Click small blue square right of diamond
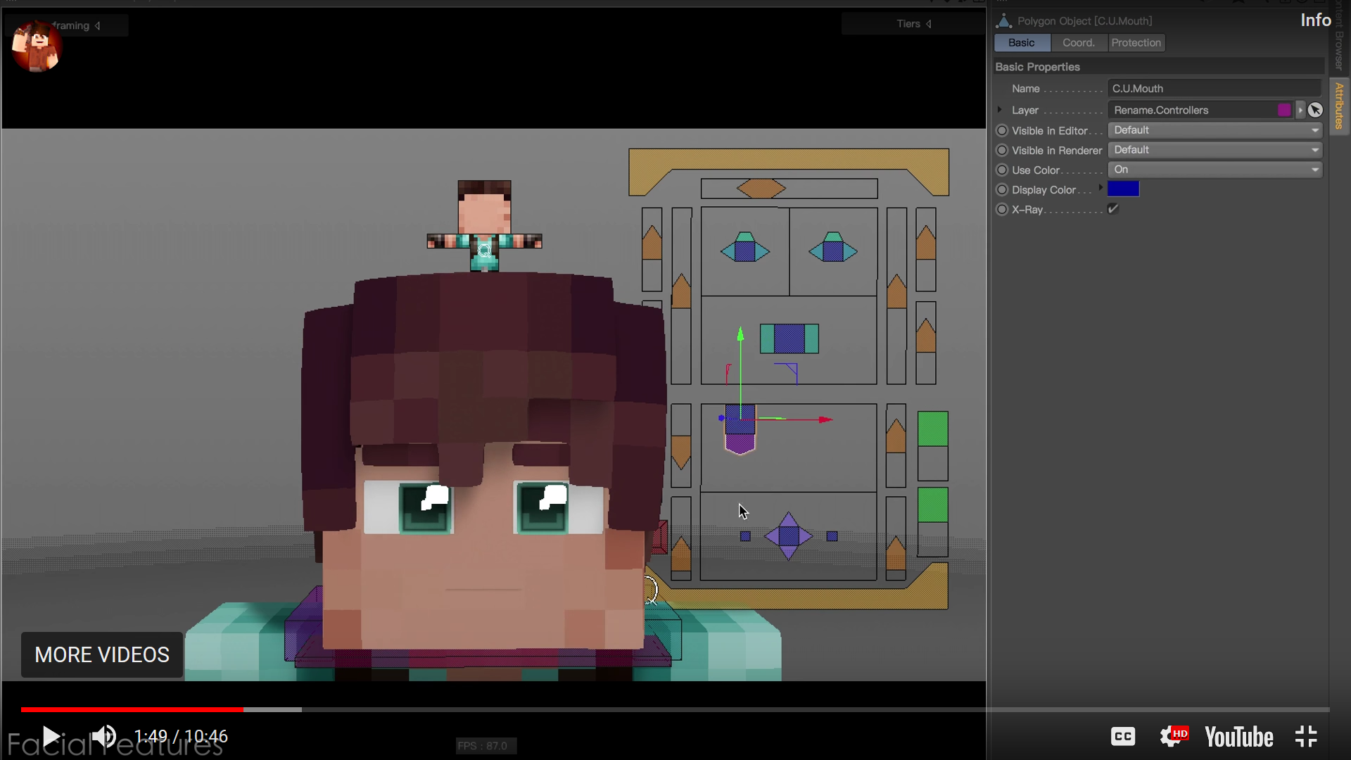1351x760 pixels. point(832,536)
